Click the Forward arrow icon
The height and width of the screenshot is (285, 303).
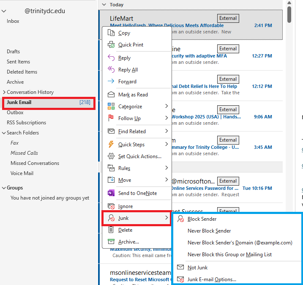click(x=111, y=82)
